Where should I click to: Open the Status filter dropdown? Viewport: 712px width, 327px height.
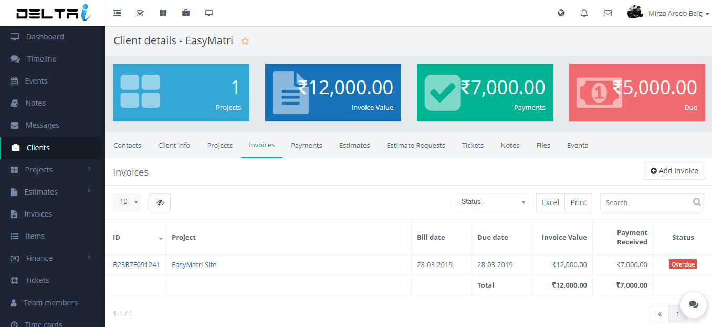(489, 202)
